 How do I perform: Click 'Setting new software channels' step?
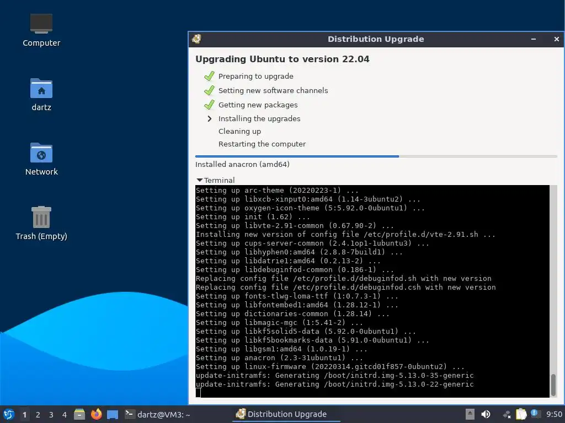(x=273, y=91)
